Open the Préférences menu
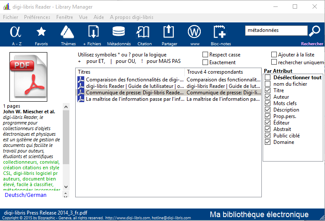Viewport: 325px width, 221px height. (37, 17)
